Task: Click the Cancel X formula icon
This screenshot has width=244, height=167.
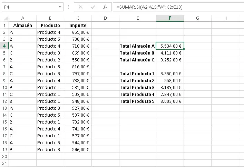Action: (80, 7)
